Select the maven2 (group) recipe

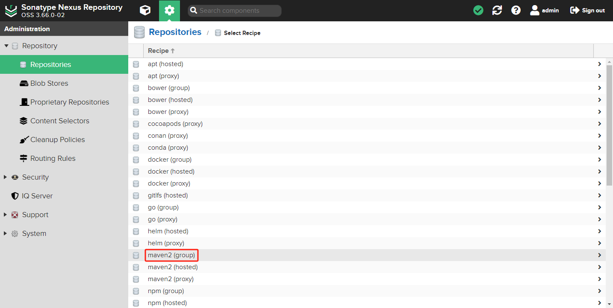coord(171,255)
